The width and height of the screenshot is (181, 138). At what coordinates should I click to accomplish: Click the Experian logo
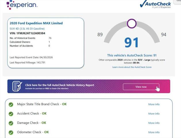click(x=22, y=5)
